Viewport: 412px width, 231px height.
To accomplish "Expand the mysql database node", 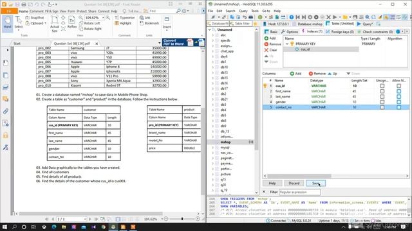I will coord(213,148).
